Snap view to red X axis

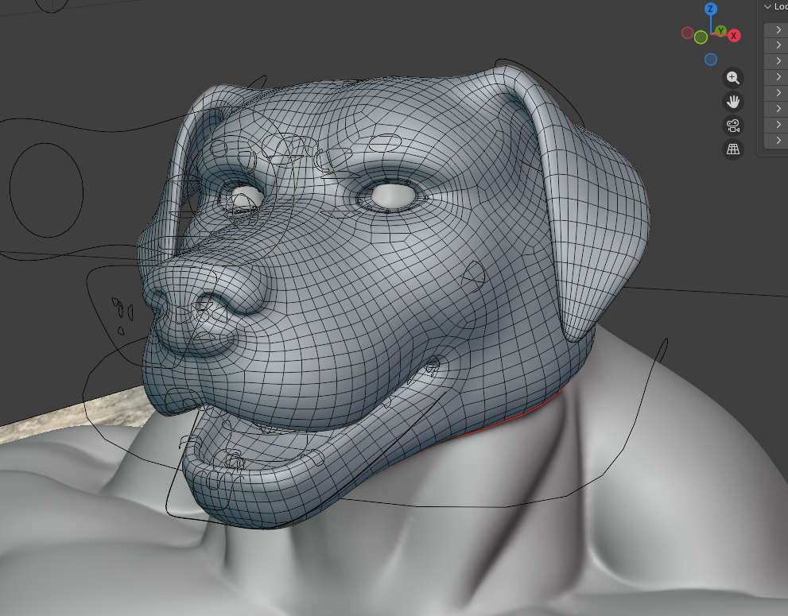pos(734,36)
